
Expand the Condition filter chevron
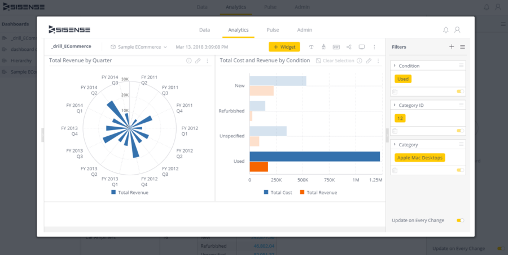coord(395,66)
